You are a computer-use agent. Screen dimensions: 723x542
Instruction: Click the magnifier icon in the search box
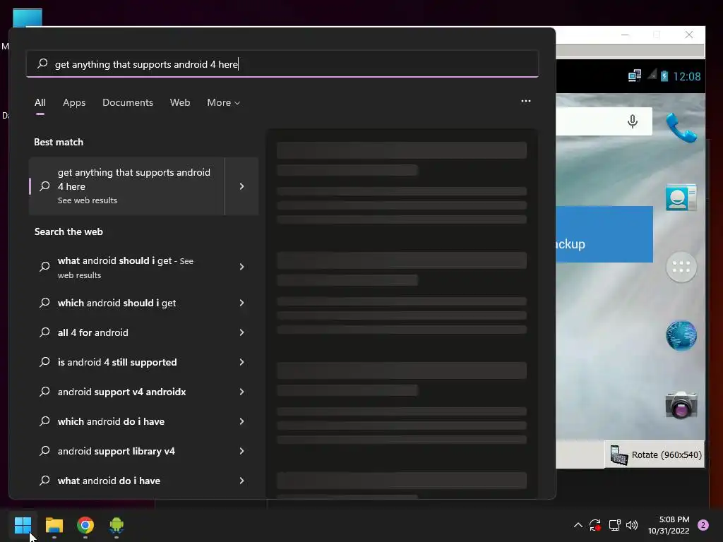point(42,64)
